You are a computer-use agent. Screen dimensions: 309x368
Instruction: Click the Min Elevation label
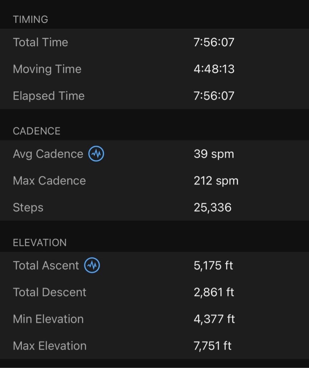pyautogui.click(x=48, y=319)
